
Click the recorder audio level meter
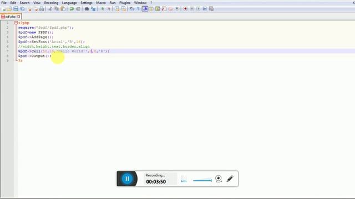[184, 179]
